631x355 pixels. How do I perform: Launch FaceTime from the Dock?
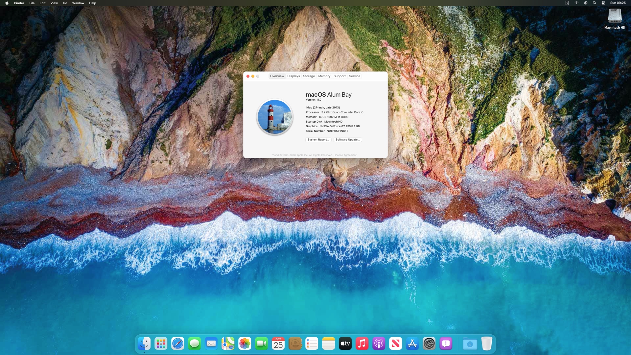click(261, 344)
